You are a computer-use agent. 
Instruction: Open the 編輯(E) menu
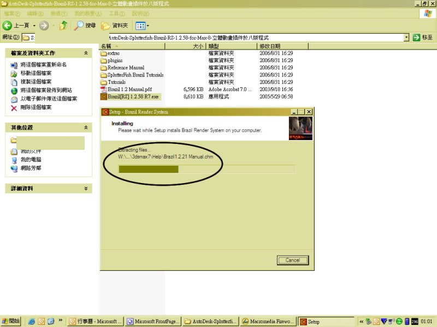point(35,13)
